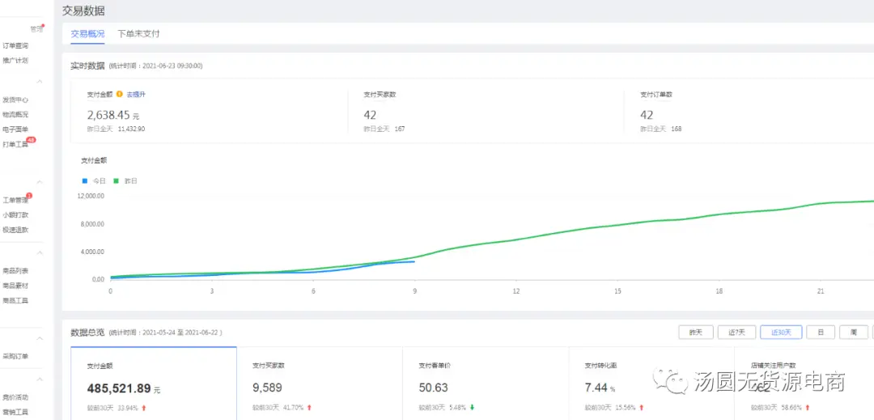Click the 昨日全天 167 text
The image size is (874, 420).
384,129
